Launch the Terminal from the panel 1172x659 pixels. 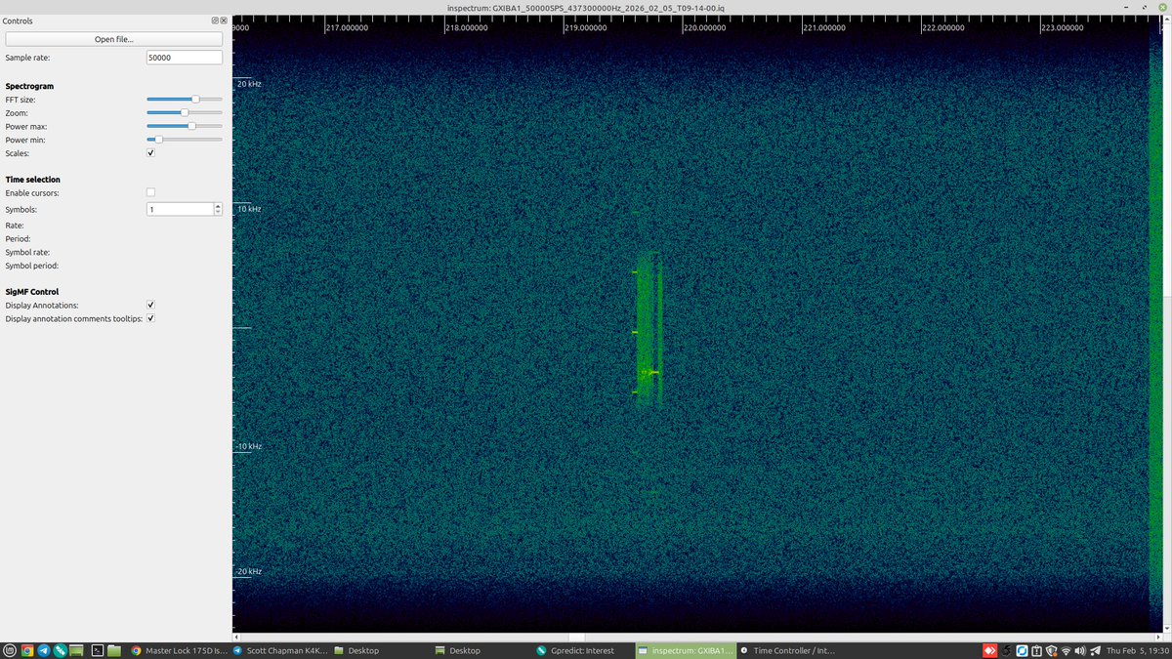(98, 650)
